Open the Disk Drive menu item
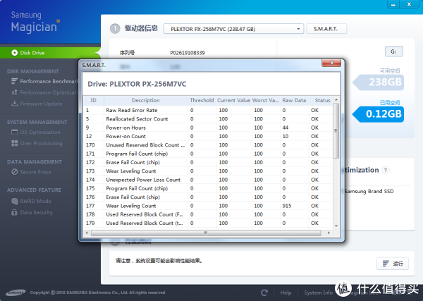The height and width of the screenshot is (301, 423). pyautogui.click(x=50, y=53)
